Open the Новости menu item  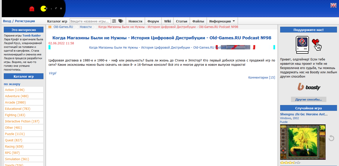tap(135, 21)
